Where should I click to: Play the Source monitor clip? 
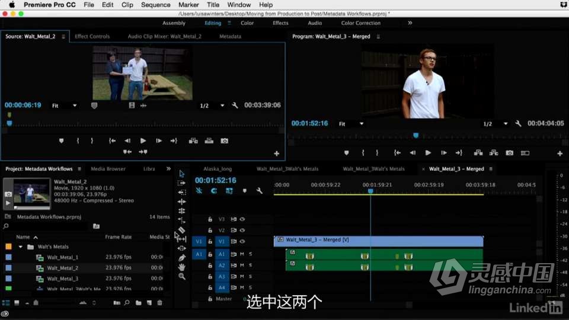tap(143, 141)
